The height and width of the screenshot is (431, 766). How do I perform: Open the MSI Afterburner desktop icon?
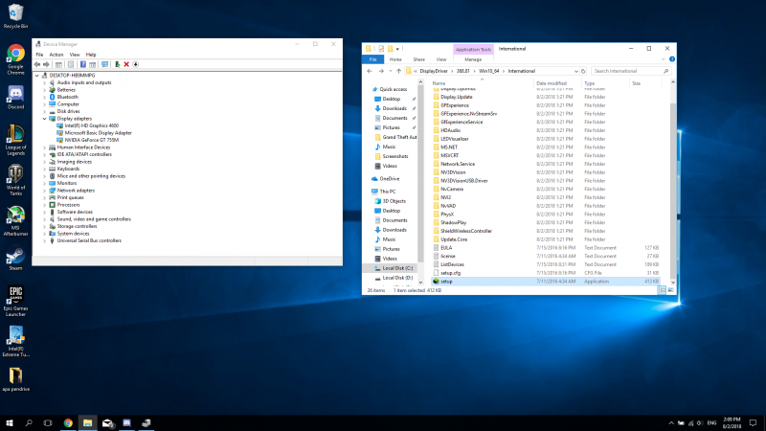[x=15, y=216]
